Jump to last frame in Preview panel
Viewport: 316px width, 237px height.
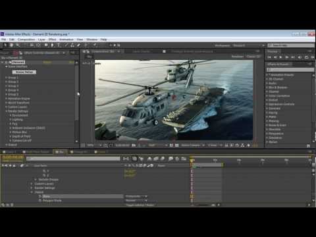coord(293,57)
